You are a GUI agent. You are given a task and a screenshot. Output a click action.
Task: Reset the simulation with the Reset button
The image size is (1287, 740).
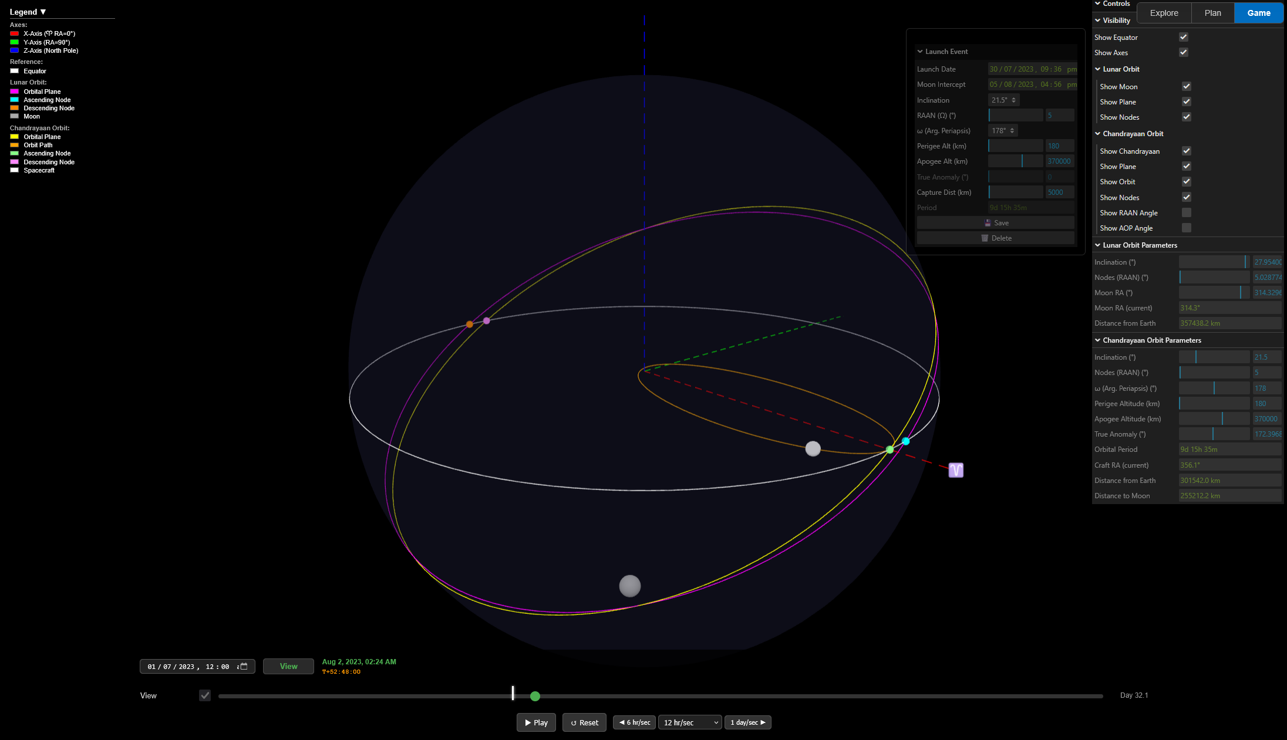click(584, 722)
